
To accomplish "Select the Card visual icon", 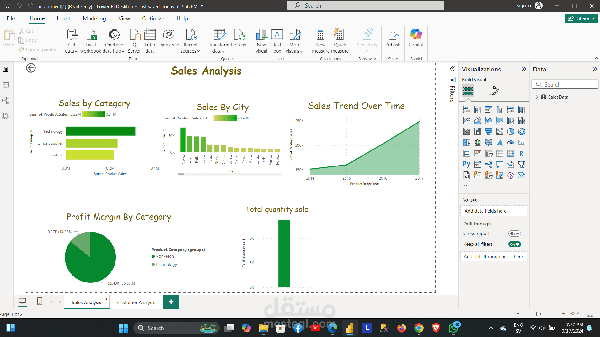I will coord(522,143).
